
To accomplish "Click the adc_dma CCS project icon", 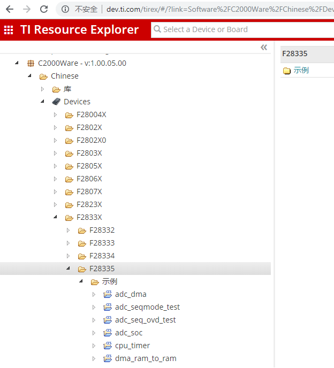I will click(x=108, y=294).
